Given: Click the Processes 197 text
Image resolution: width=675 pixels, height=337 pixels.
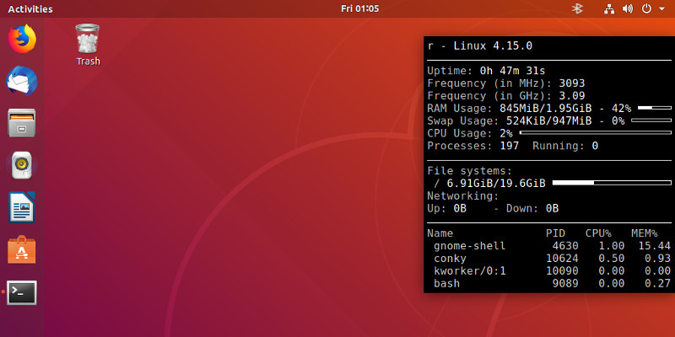Looking at the screenshot, I should coord(472,146).
